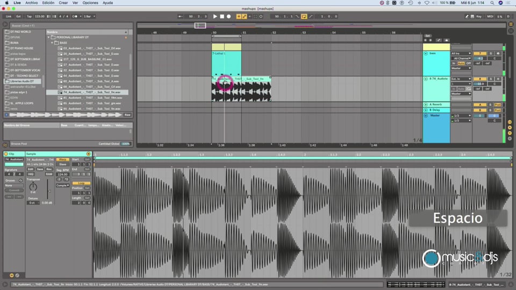Click the Sample box options circle icon
Viewport: 516px width, 290px height.
[x=88, y=154]
